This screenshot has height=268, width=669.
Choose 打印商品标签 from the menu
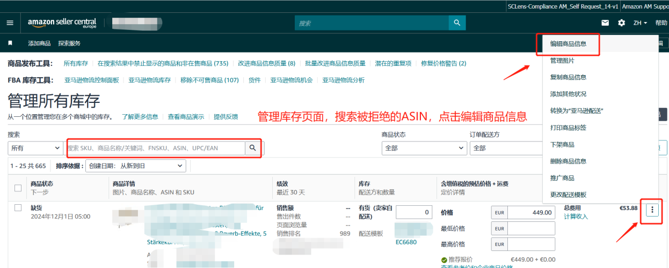[x=568, y=128]
